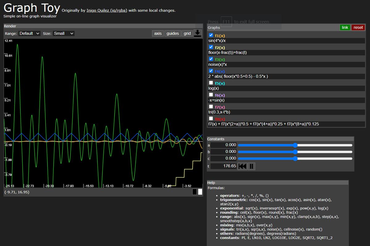This screenshot has width=370, height=246.
Task: Rewind time to start
Action: click(242, 166)
